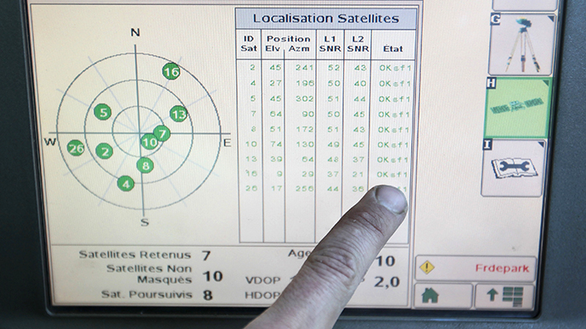Click the Localisation Satellites header
586x329 pixels.
click(326, 19)
